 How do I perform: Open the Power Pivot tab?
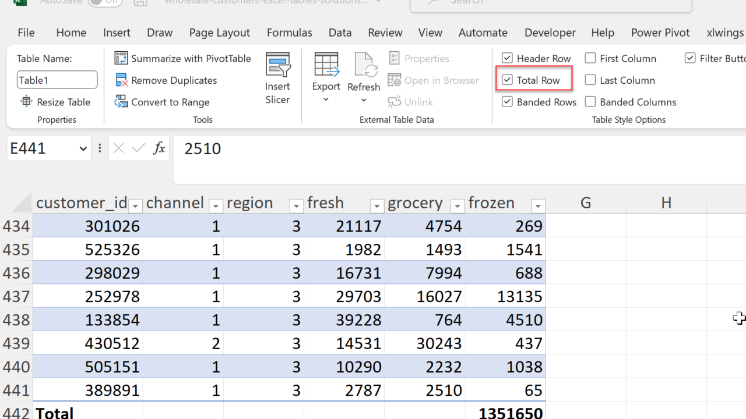click(660, 33)
